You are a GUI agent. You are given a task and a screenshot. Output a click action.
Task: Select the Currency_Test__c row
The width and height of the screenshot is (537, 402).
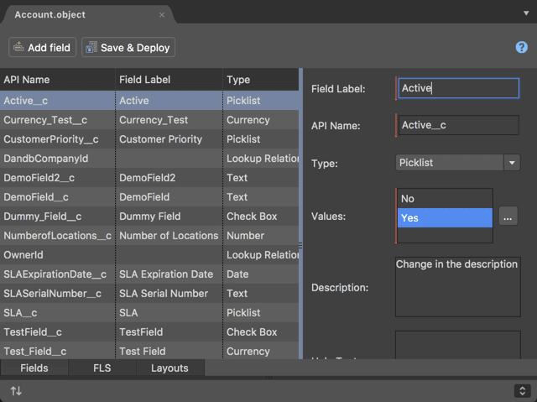tap(149, 120)
